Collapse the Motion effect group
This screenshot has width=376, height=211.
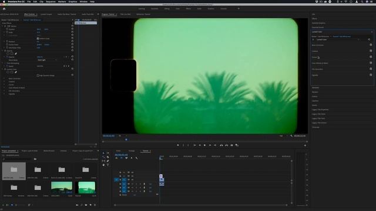click(x=2, y=26)
